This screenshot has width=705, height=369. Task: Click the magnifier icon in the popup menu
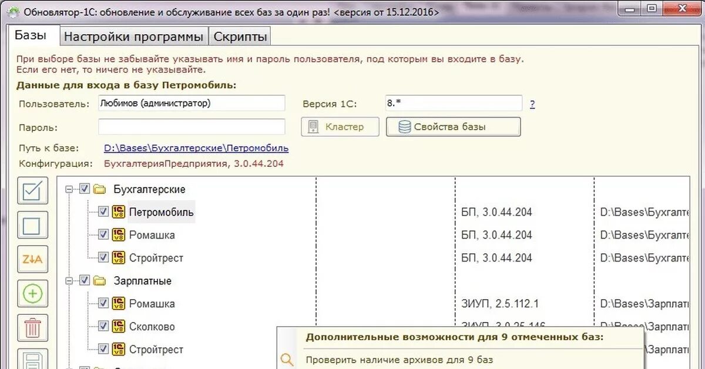pyautogui.click(x=287, y=360)
